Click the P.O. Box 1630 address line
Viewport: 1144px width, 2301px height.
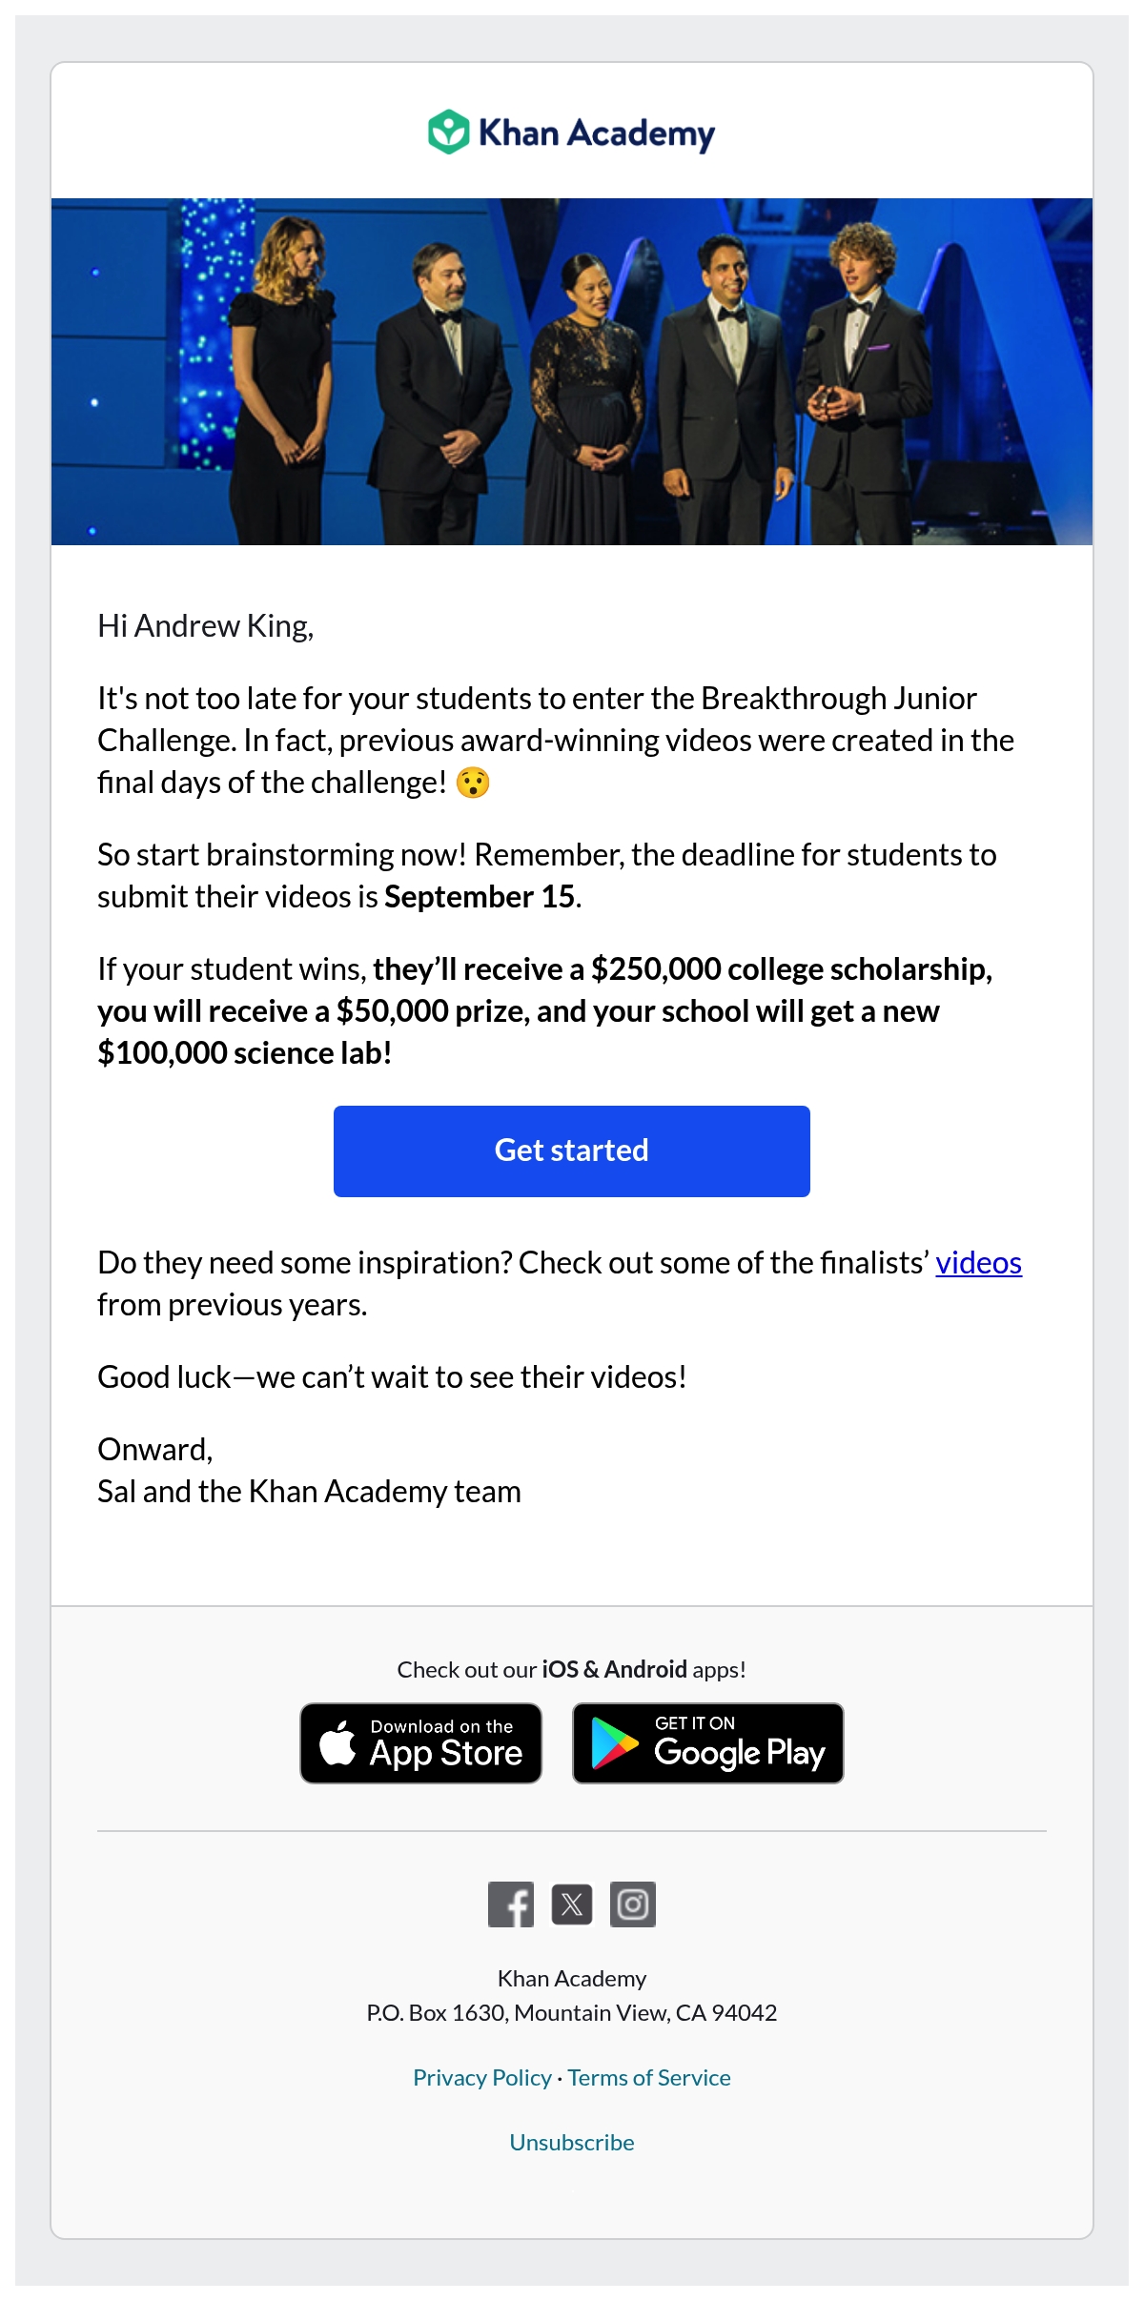point(572,2012)
